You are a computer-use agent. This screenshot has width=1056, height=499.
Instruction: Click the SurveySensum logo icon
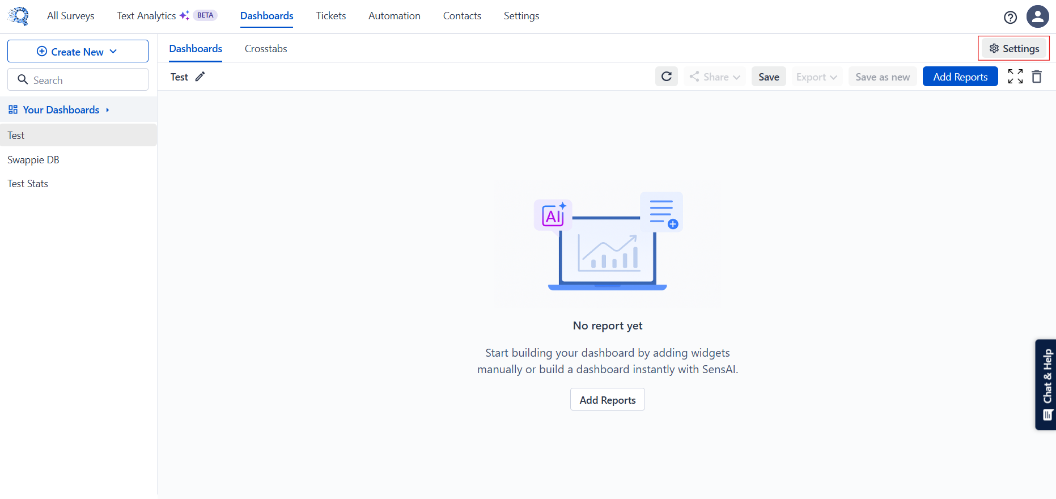19,16
